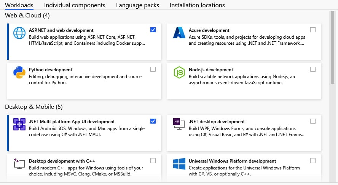Click description 'Build Android, iOS, Windows...'

[87, 132]
